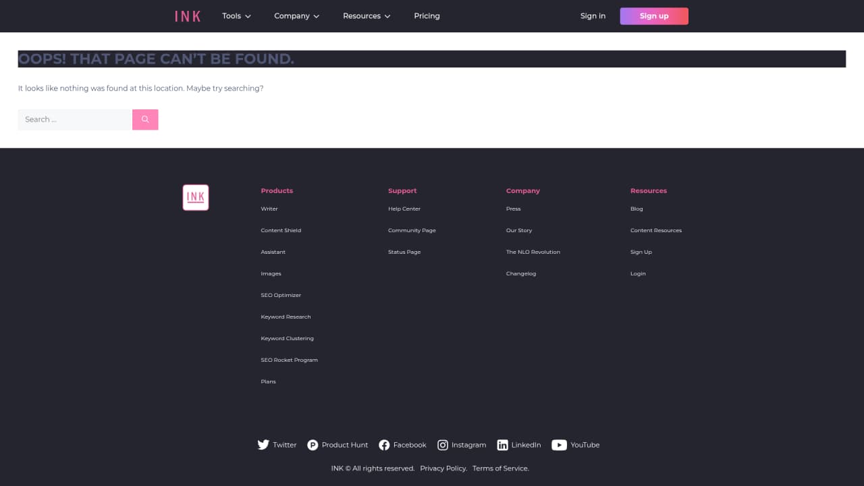Open the Product Hunt icon
Viewport: 864px width, 486px height.
(x=313, y=445)
